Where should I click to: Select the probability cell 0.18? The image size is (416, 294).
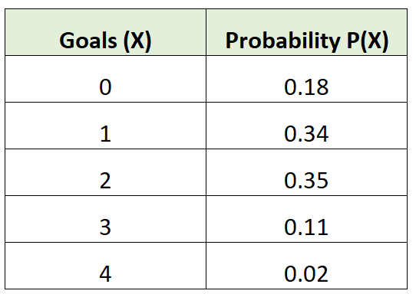pyautogui.click(x=306, y=79)
